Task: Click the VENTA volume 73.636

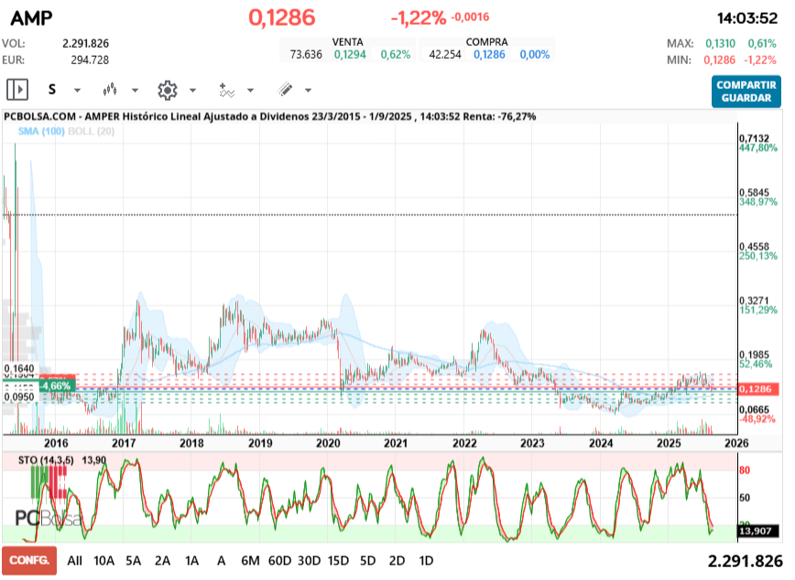Action: tap(306, 54)
